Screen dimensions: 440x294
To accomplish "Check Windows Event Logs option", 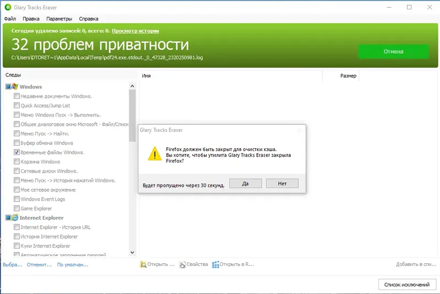I will pos(16,199).
